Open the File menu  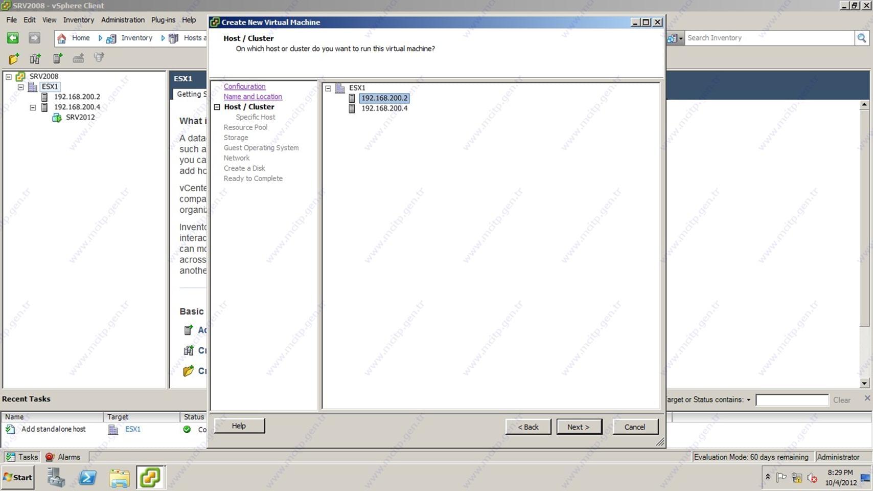tap(11, 20)
